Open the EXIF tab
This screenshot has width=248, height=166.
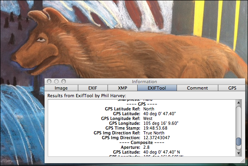[x=93, y=88]
